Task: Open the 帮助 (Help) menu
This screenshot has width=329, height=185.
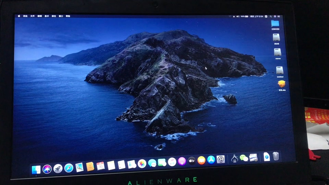Action: tap(68, 16)
